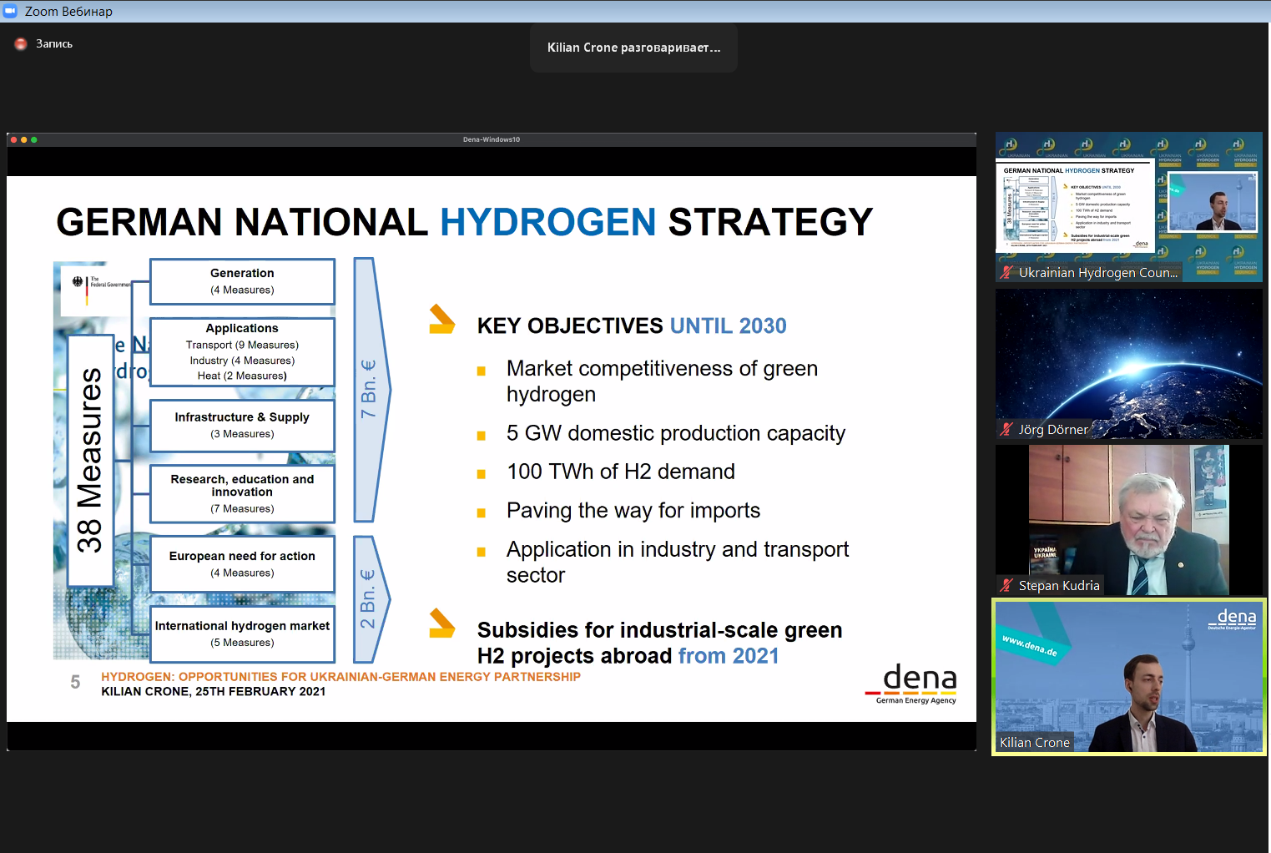Click muted mic icon on Stepan Kudria tile
The width and height of the screenshot is (1271, 853).
tap(1006, 586)
